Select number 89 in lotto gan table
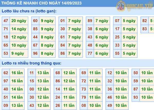Image resolution: width=154 pixels, height=110 pixels. coord(90,21)
